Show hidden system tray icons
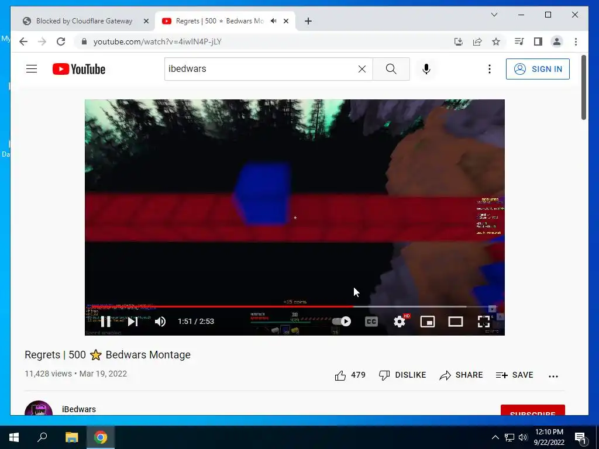The width and height of the screenshot is (599, 449). pyautogui.click(x=495, y=437)
